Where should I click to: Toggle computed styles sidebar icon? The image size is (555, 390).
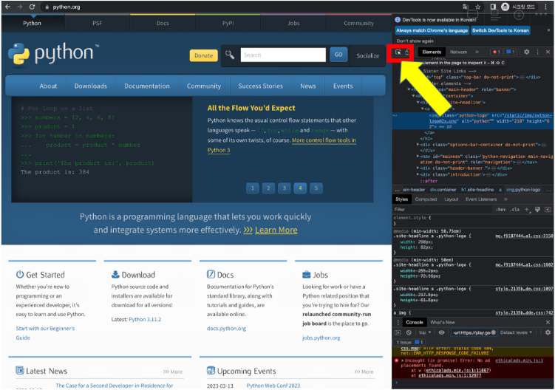click(548, 210)
